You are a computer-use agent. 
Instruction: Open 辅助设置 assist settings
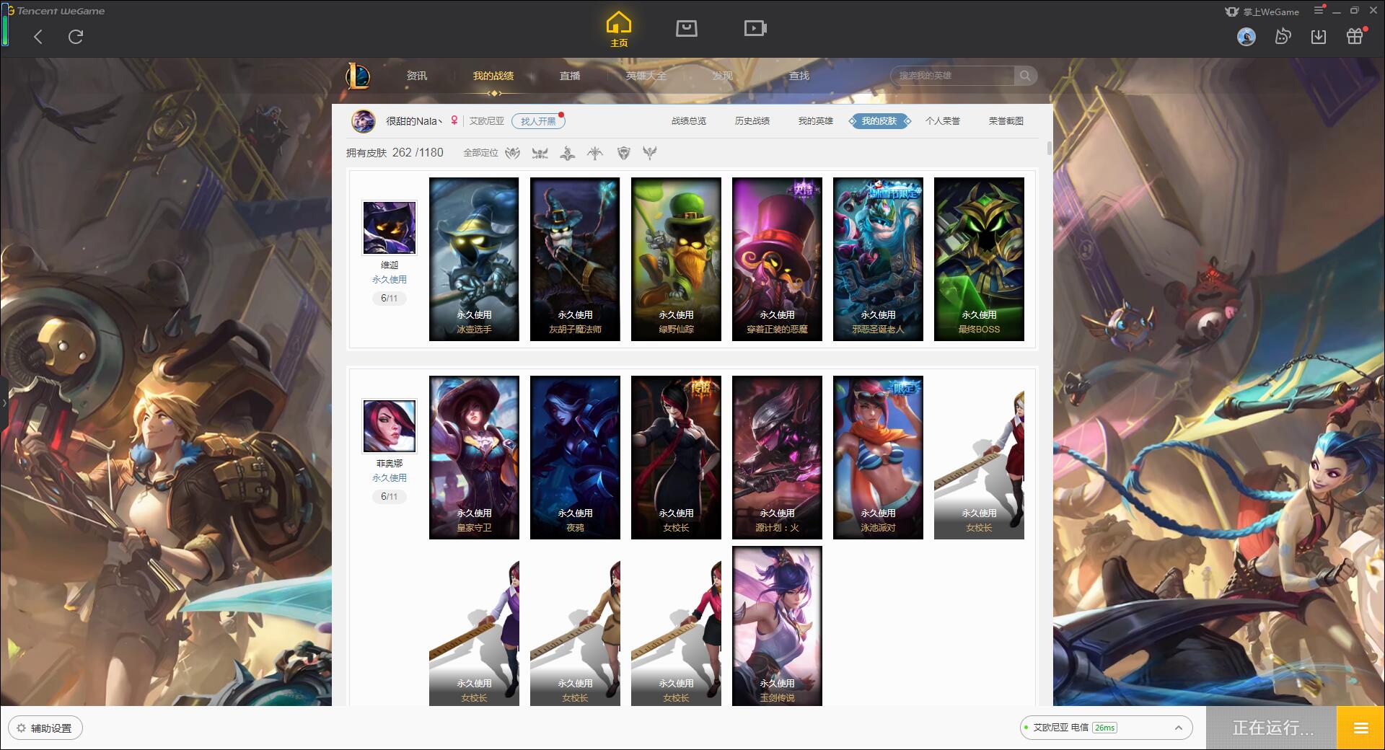[45, 728]
